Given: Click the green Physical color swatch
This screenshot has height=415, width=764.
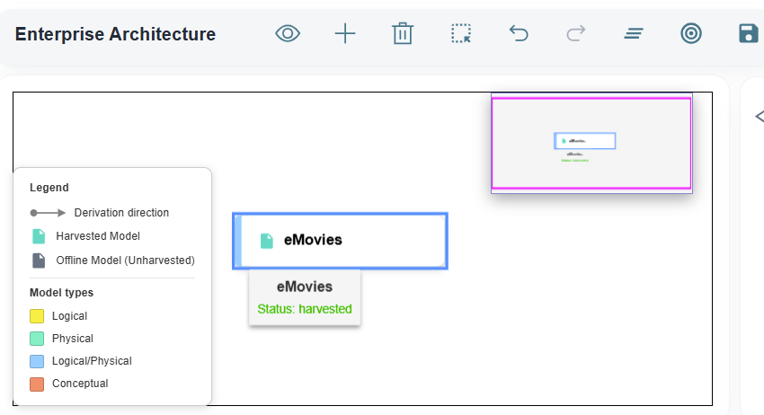Looking at the screenshot, I should click(37, 339).
